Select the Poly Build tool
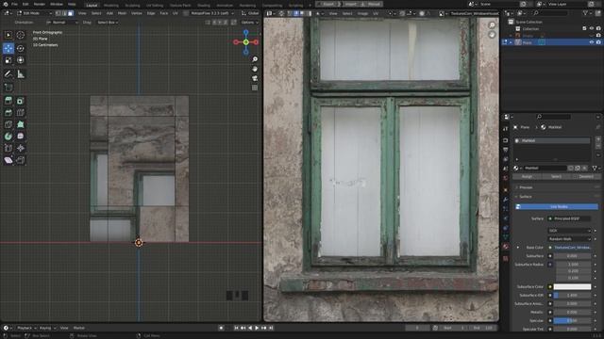The width and height of the screenshot is (604, 339). click(21, 124)
